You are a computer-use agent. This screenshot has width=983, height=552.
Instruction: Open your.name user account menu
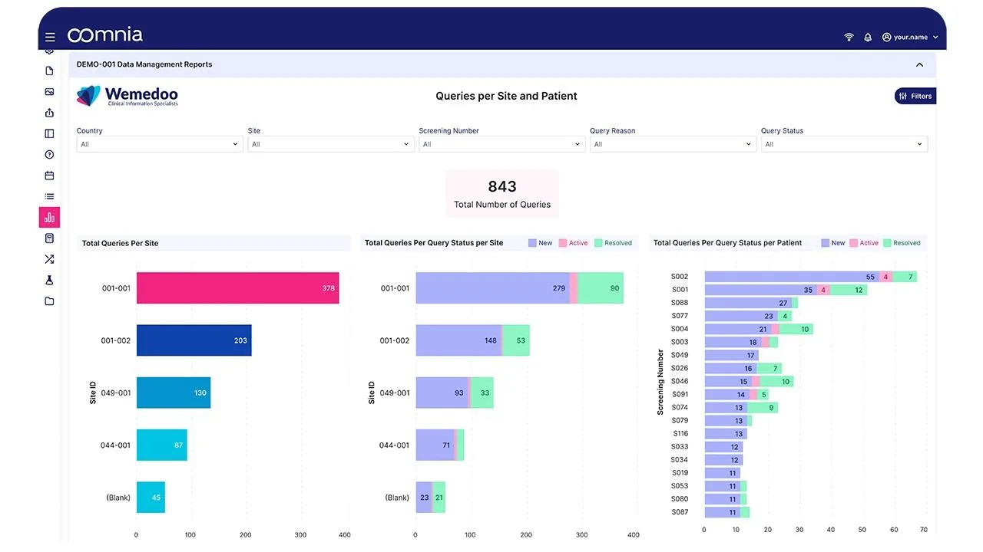pos(910,37)
